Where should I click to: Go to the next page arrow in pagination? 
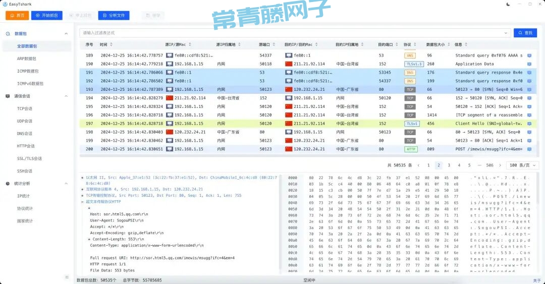500,165
